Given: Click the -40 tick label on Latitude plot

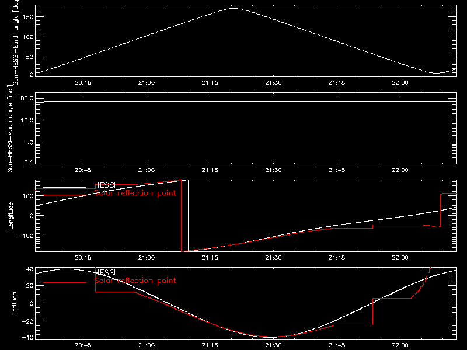Looking at the screenshot, I should 27,338.
